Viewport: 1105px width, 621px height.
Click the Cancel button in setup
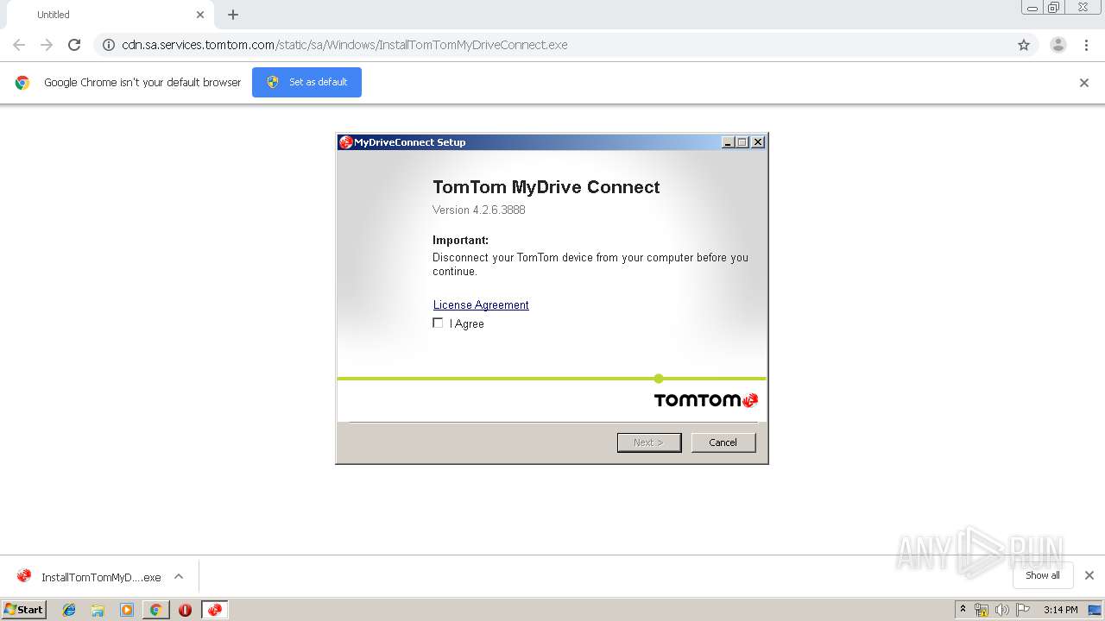tap(723, 442)
